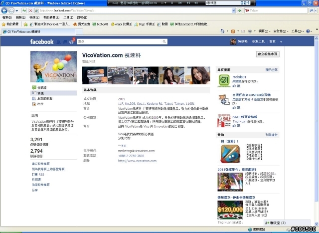This screenshot has height=233, width=319.
Task: Go back with the browser Back arrow
Action: [4, 10]
